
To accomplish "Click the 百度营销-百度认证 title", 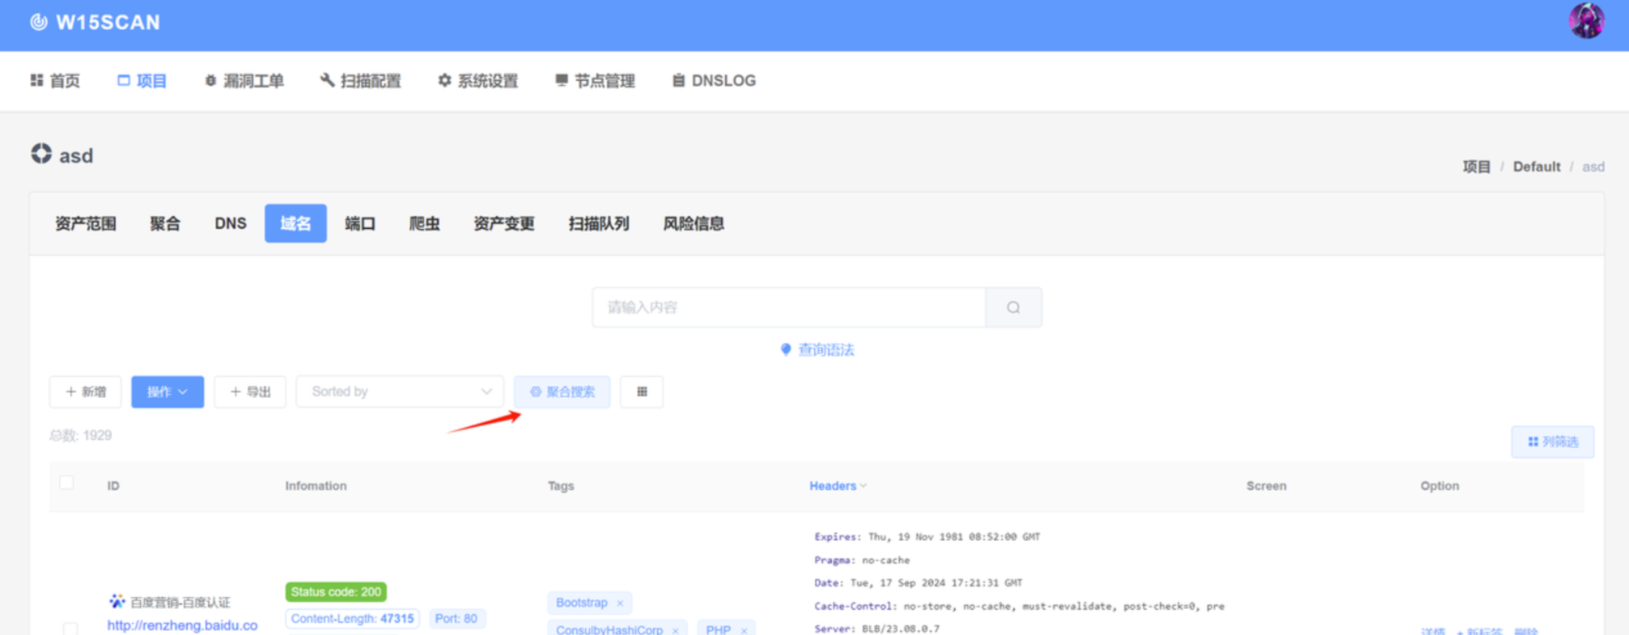I will 180,603.
